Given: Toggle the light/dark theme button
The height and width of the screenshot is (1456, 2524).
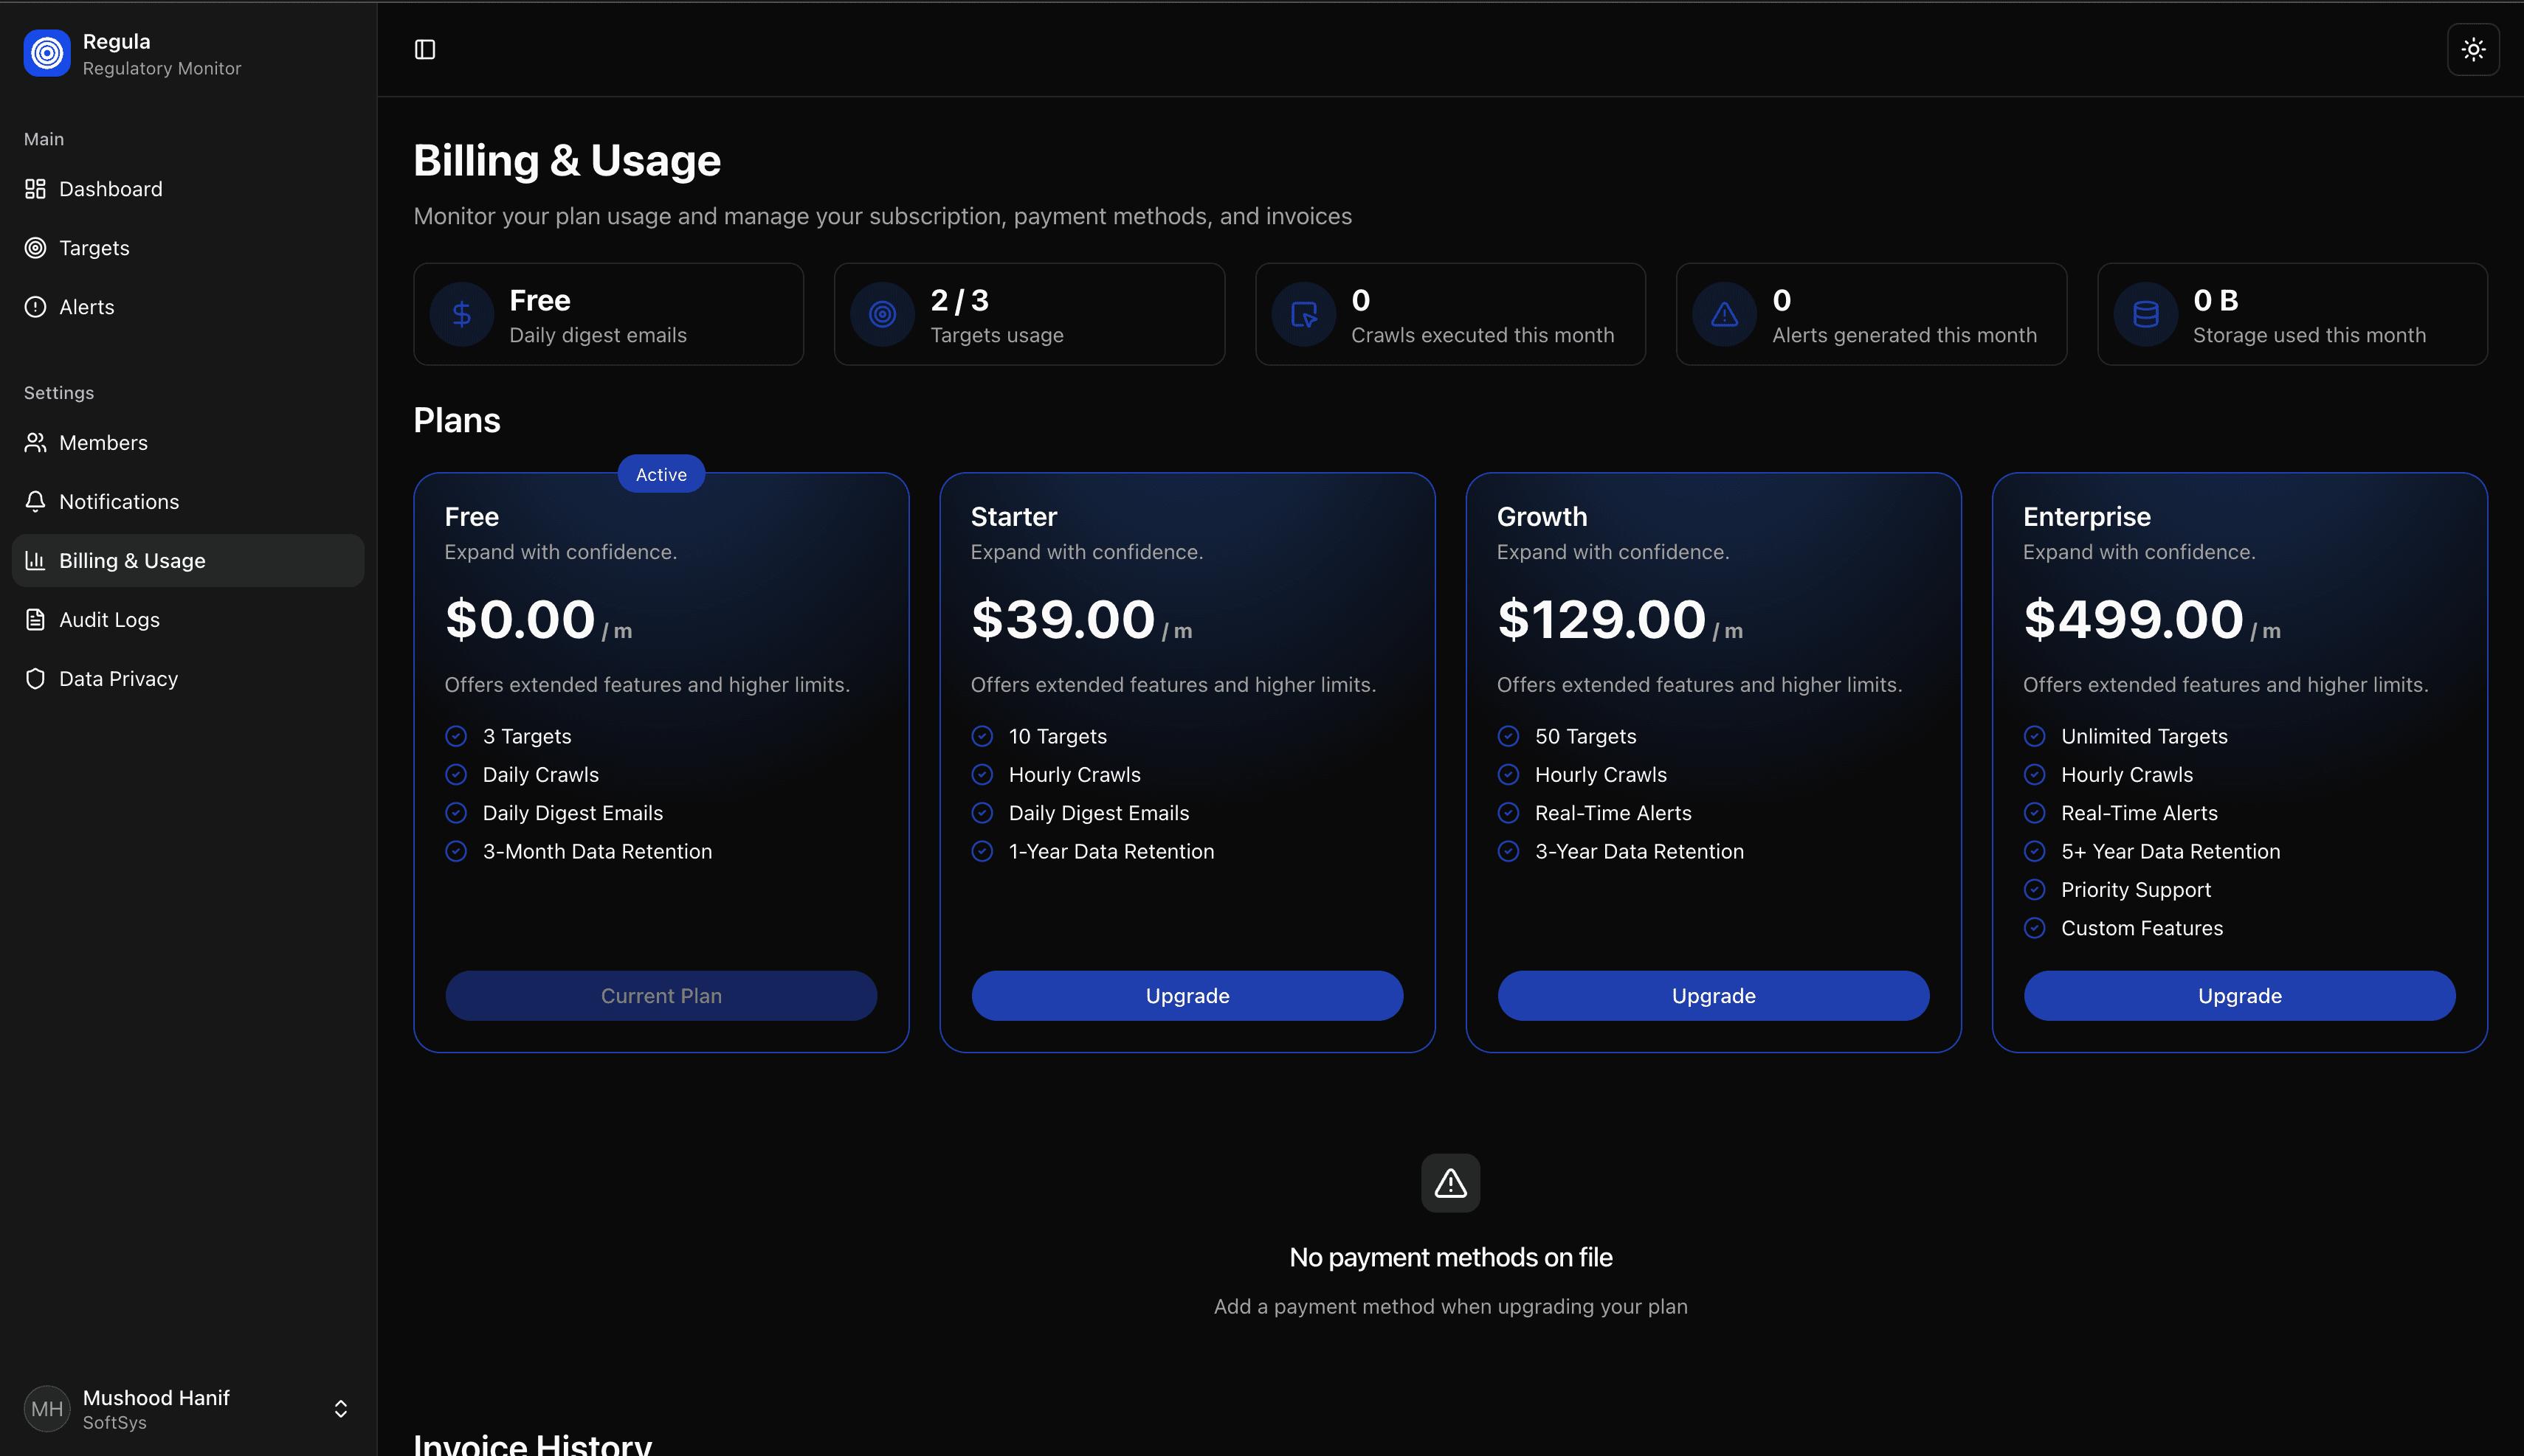Looking at the screenshot, I should (2473, 50).
